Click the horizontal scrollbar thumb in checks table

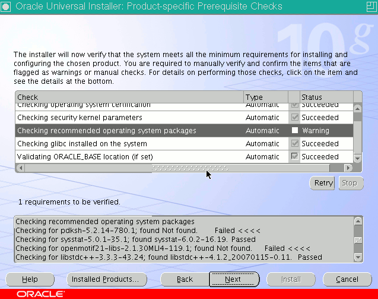tap(177, 168)
